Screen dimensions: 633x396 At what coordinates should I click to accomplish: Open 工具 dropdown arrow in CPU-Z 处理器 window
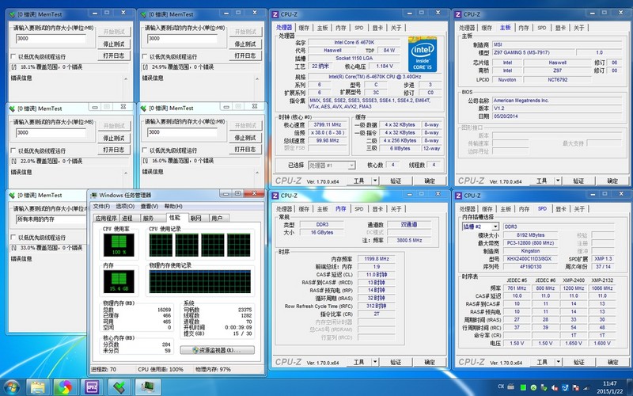point(375,181)
